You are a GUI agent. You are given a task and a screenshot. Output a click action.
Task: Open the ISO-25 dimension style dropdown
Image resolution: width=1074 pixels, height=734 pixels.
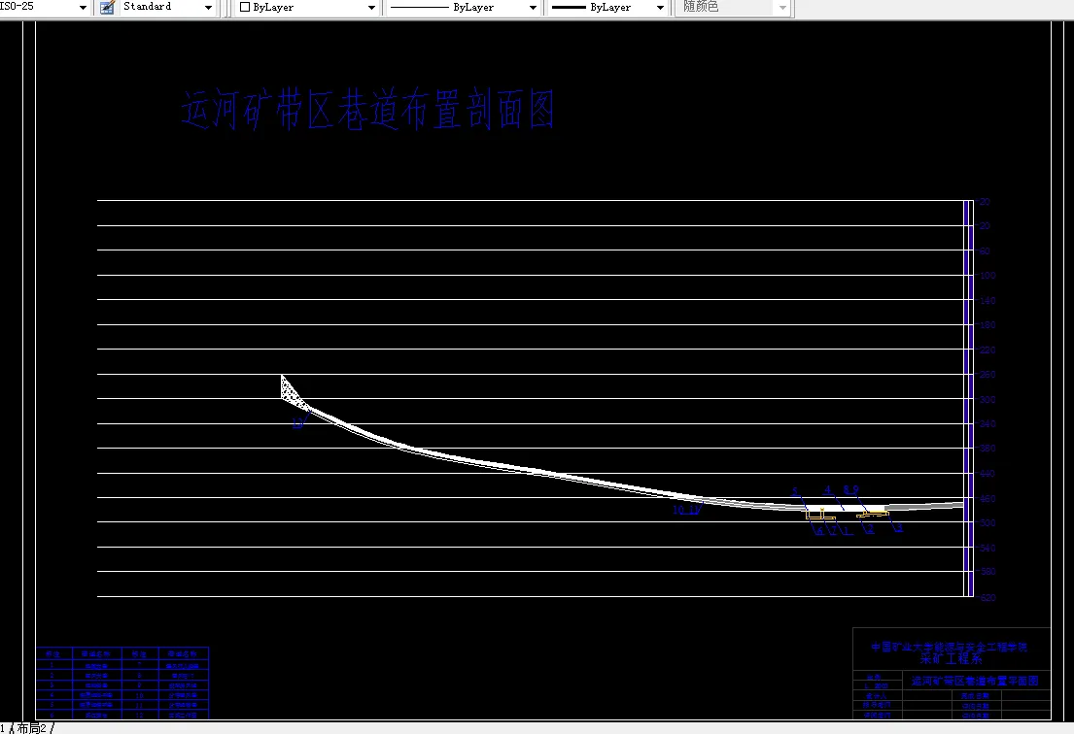click(83, 8)
